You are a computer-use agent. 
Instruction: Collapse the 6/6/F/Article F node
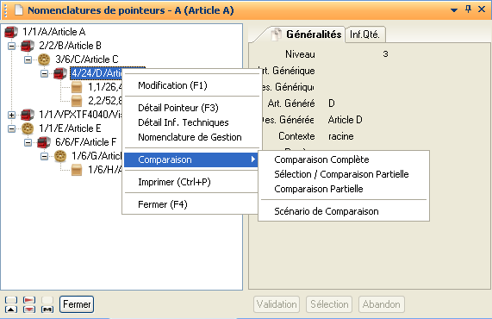pyautogui.click(x=28, y=142)
